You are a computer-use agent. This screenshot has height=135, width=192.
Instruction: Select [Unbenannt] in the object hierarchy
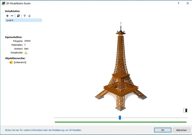[20, 62]
